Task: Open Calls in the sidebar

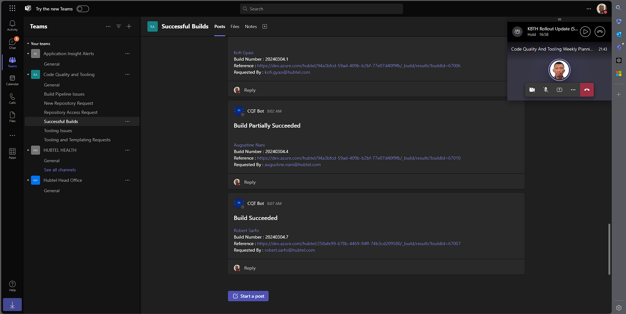Action: tap(12, 99)
